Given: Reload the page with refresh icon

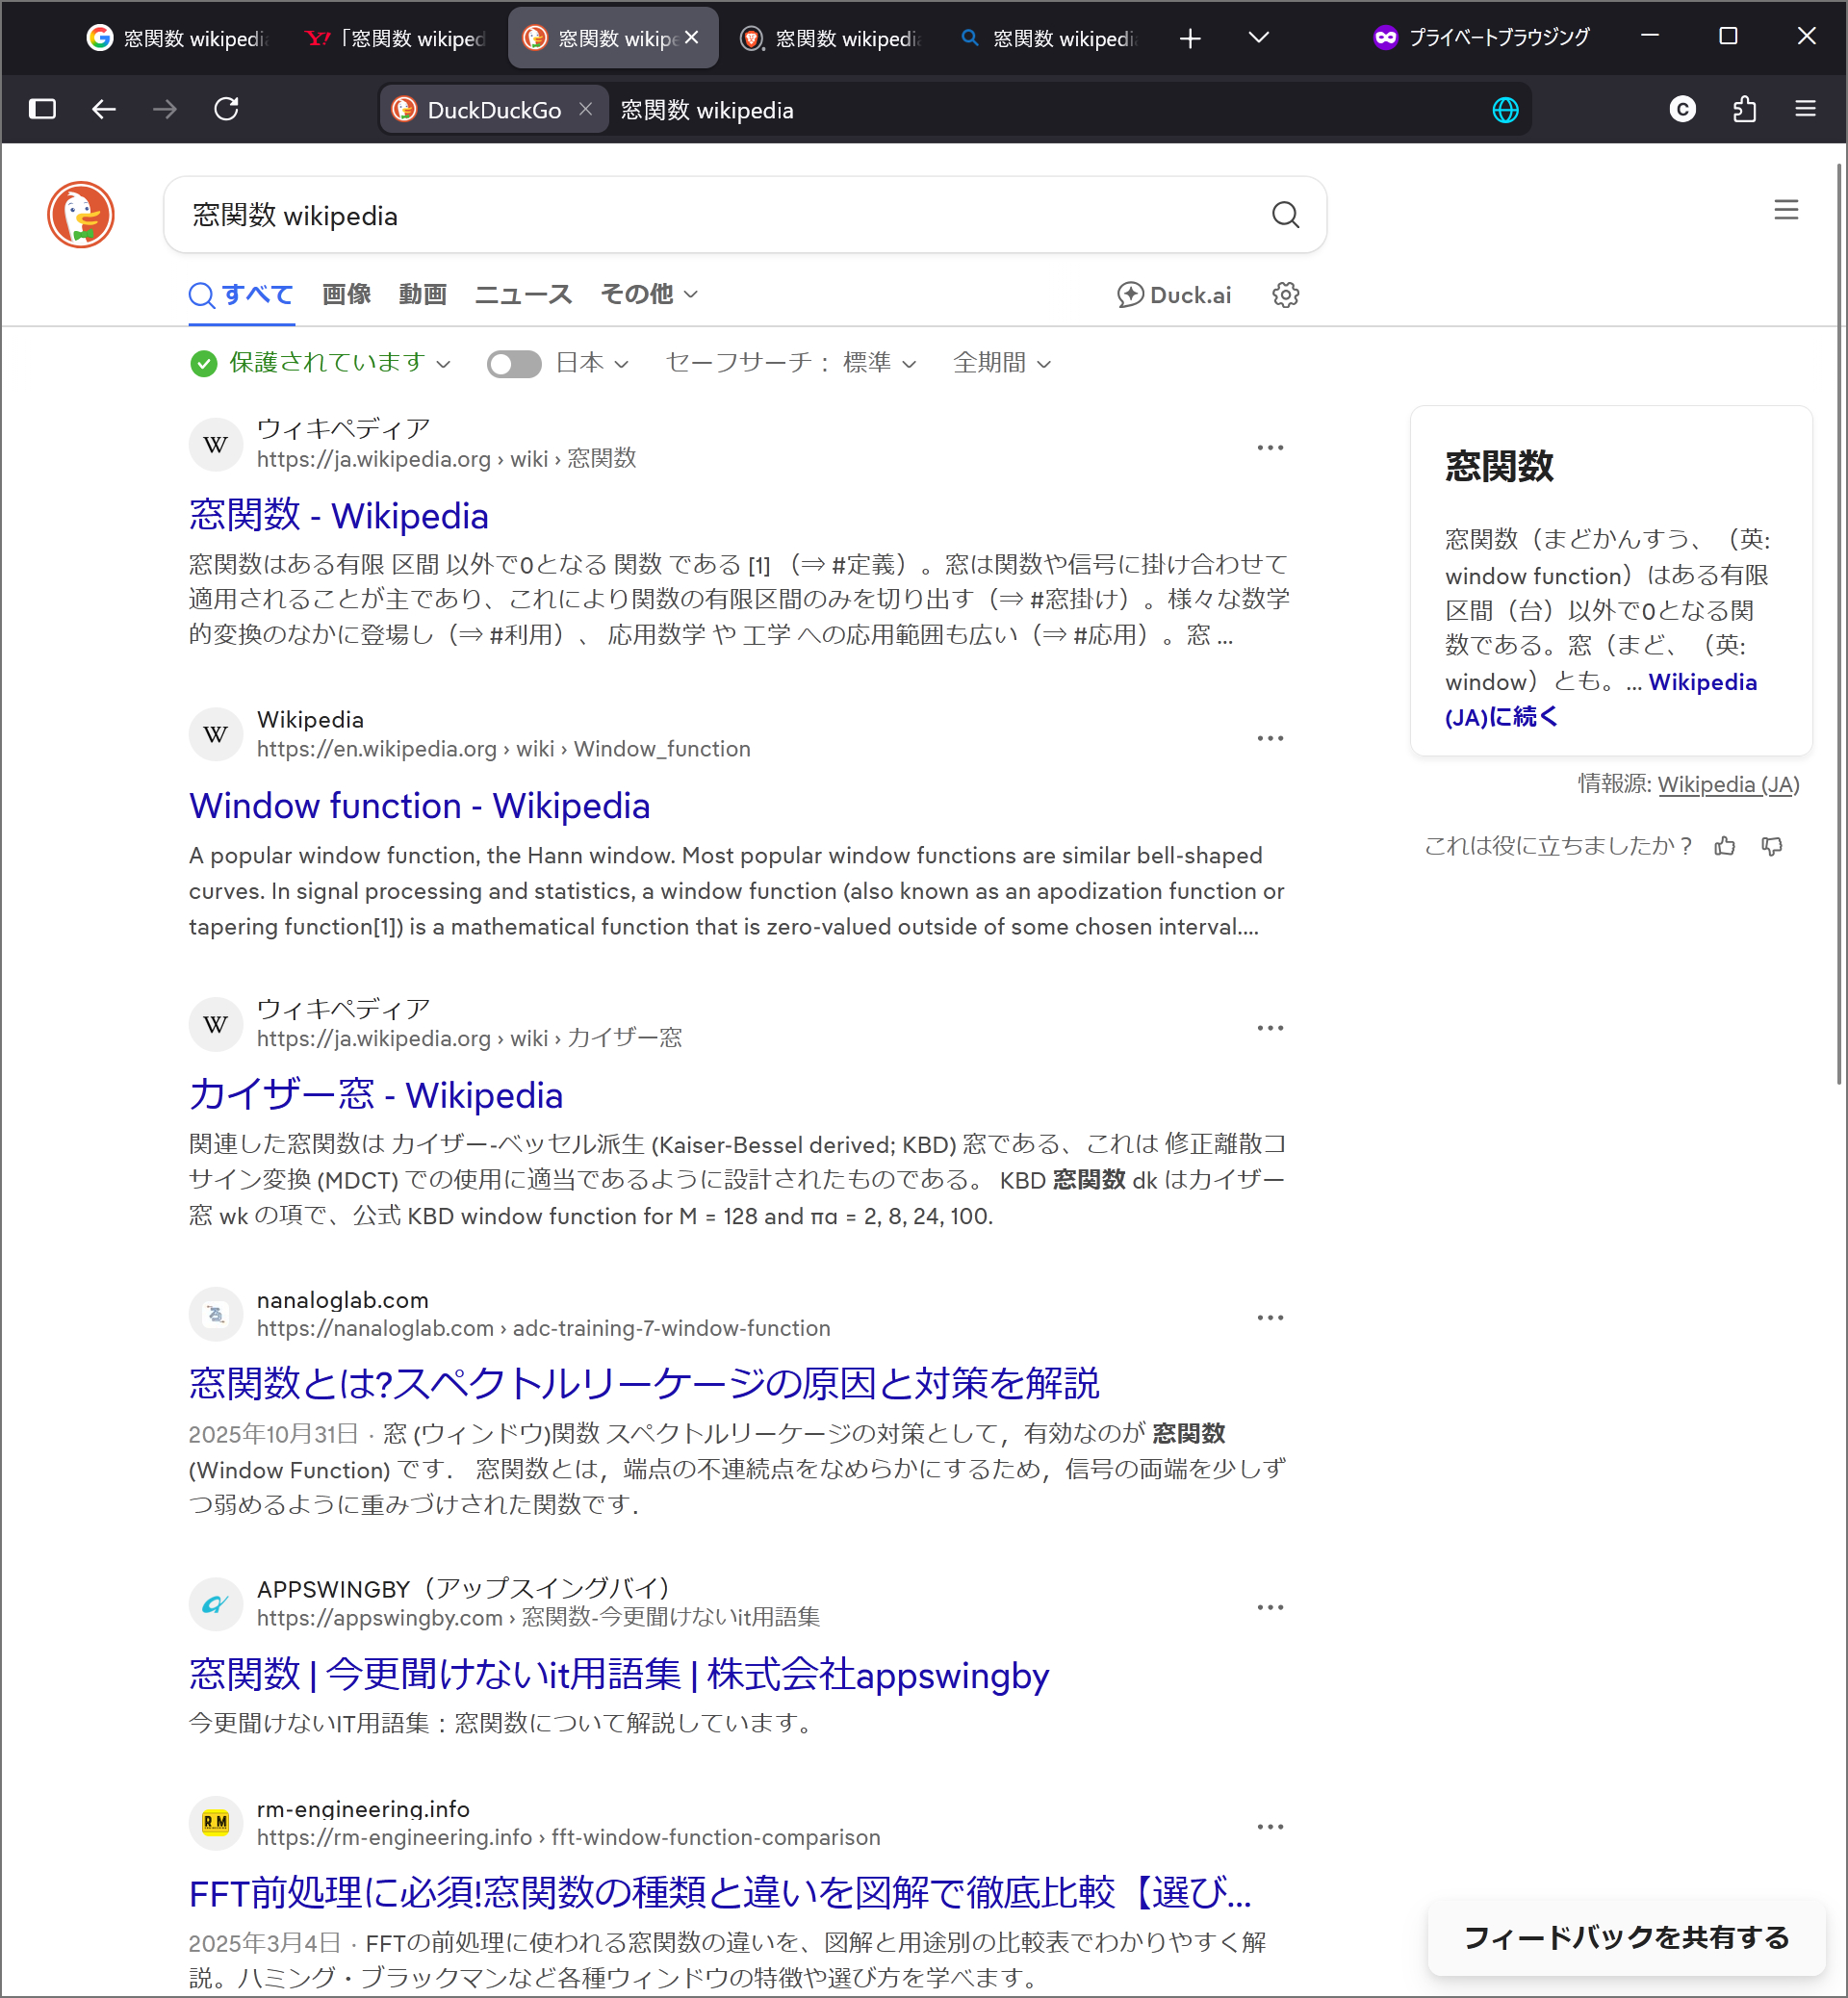Looking at the screenshot, I should point(227,109).
